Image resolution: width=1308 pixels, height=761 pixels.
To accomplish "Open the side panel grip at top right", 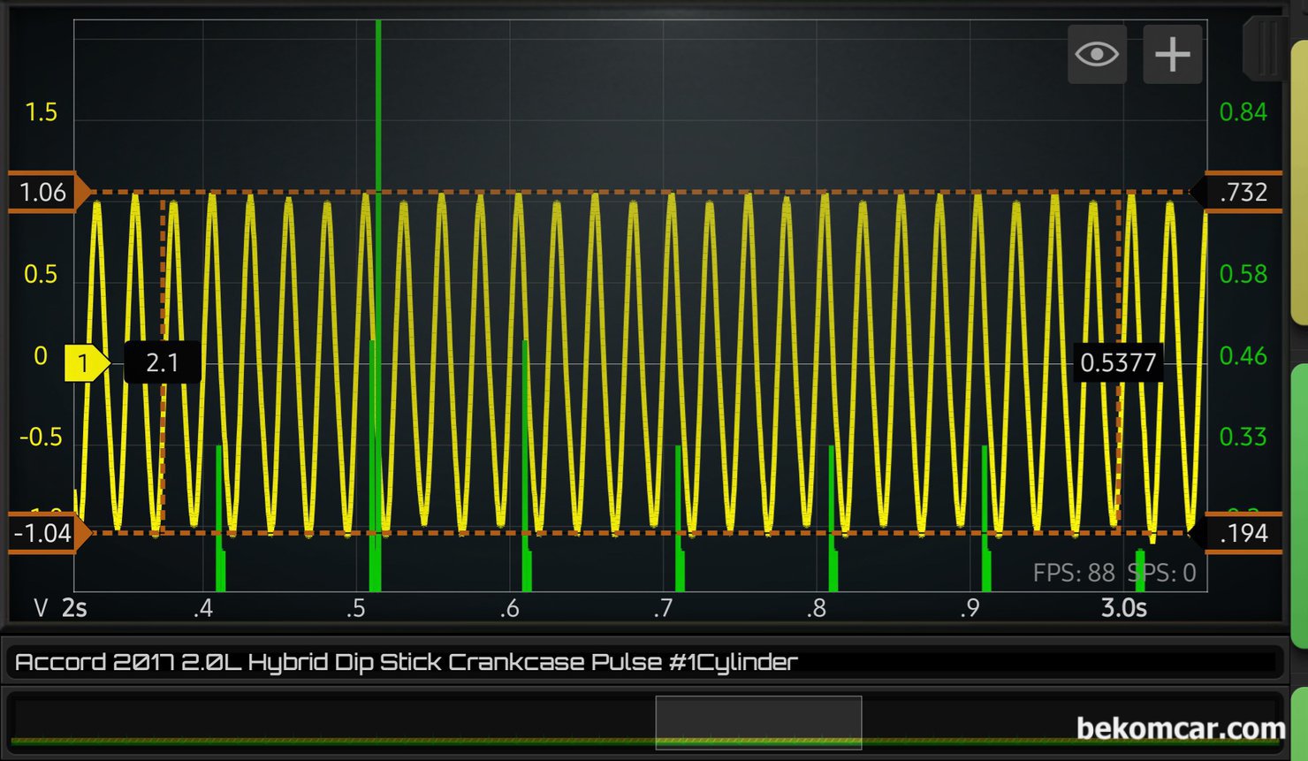I will (x=1266, y=49).
